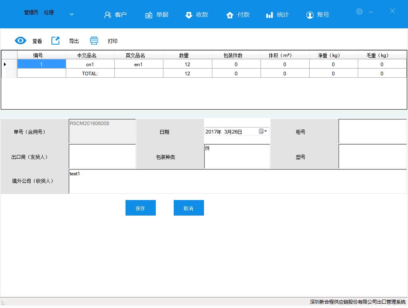Click the status bar company name text

pos(357,302)
